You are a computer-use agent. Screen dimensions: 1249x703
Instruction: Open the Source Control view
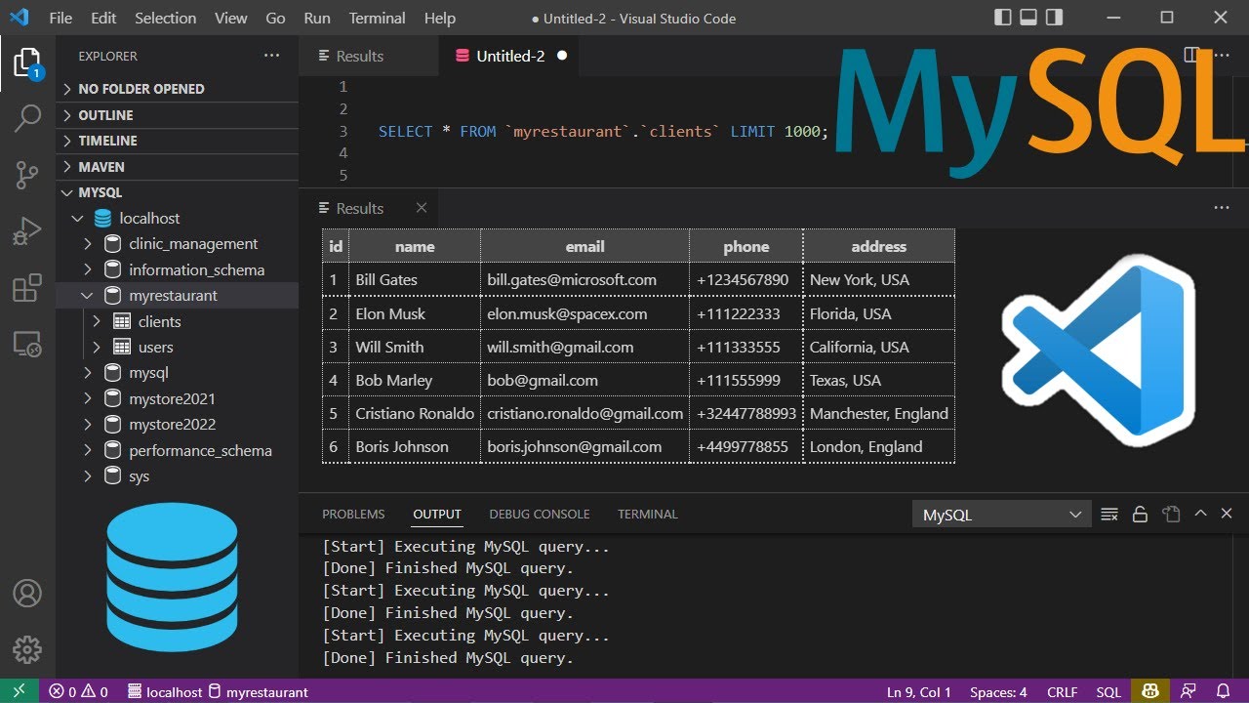(27, 176)
